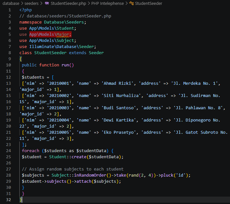Click the 'inRandomOrder' method call

pyautogui.click(x=90, y=175)
